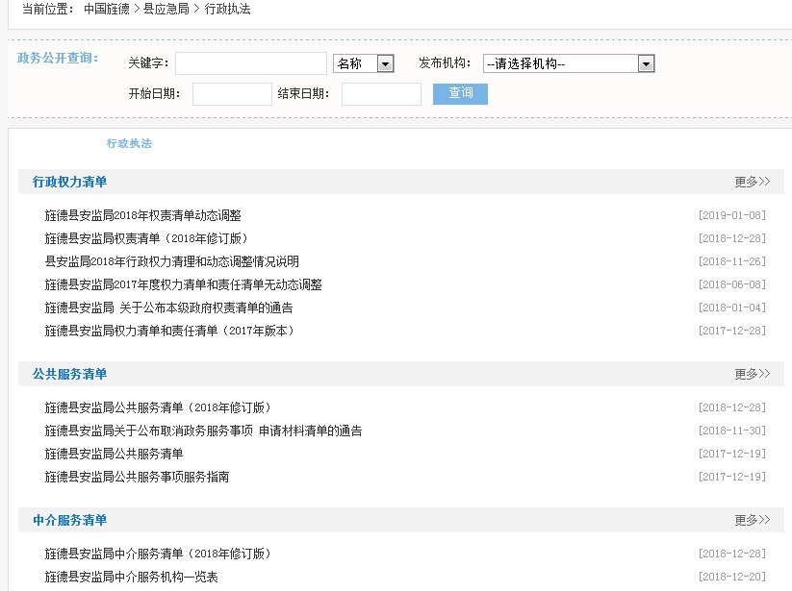Click the 开始日期 start date field
Image resolution: width=792 pixels, height=591 pixels.
point(229,93)
